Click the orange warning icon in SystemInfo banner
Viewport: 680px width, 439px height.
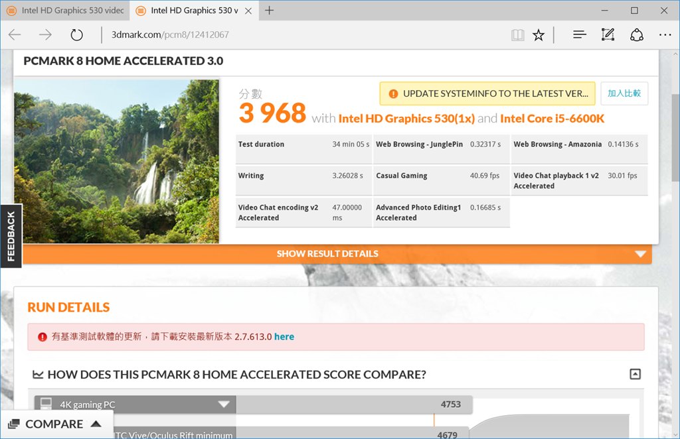click(393, 94)
